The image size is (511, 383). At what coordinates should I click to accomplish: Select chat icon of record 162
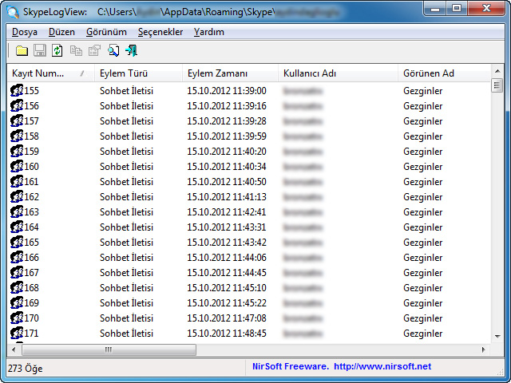click(x=17, y=197)
